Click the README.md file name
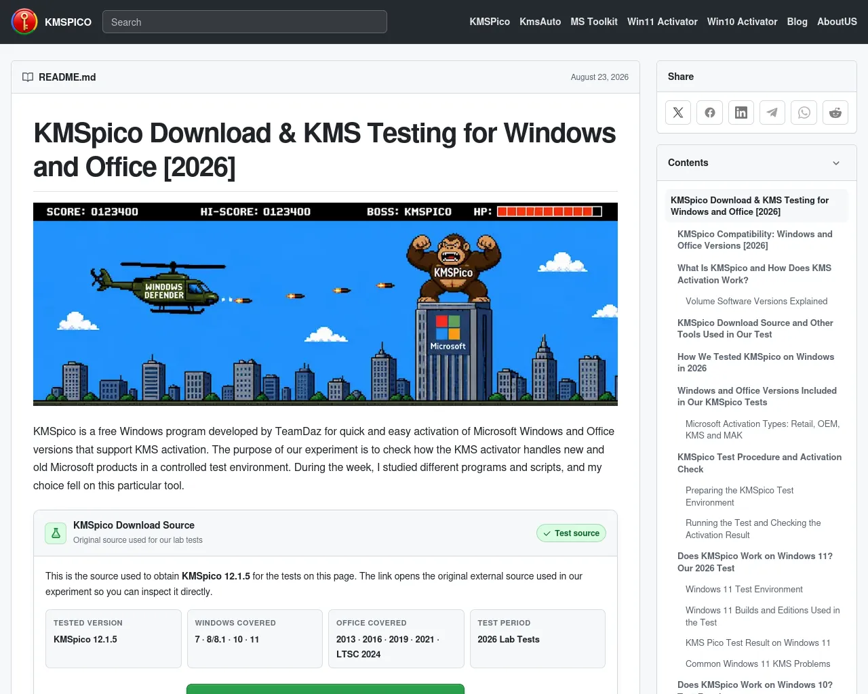 click(x=67, y=77)
